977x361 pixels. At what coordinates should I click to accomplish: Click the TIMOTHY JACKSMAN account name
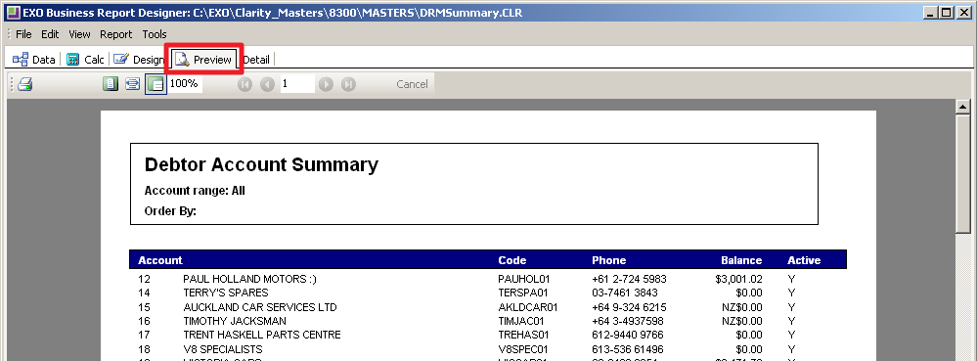coord(235,321)
